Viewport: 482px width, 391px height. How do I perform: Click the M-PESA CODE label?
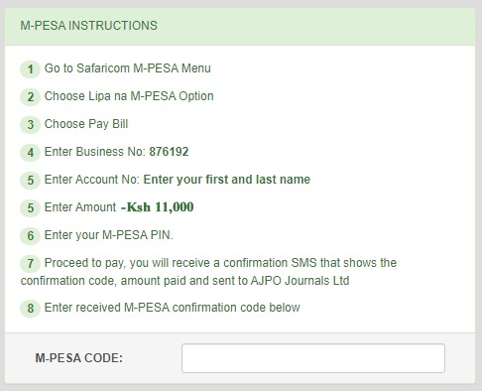(79, 358)
